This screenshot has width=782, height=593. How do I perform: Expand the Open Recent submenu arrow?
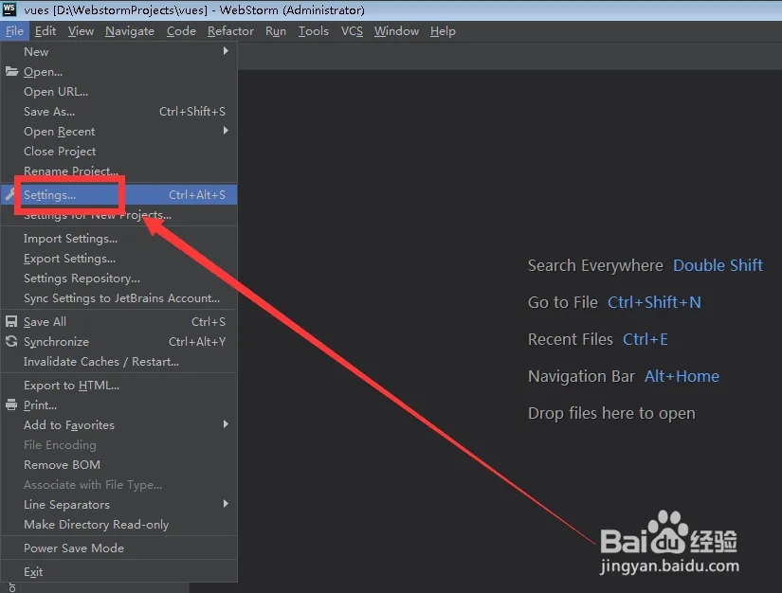click(226, 131)
